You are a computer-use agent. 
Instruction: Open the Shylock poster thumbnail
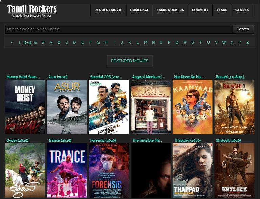(234, 170)
